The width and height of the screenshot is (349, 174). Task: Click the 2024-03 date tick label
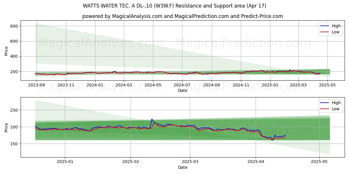pos(124,85)
